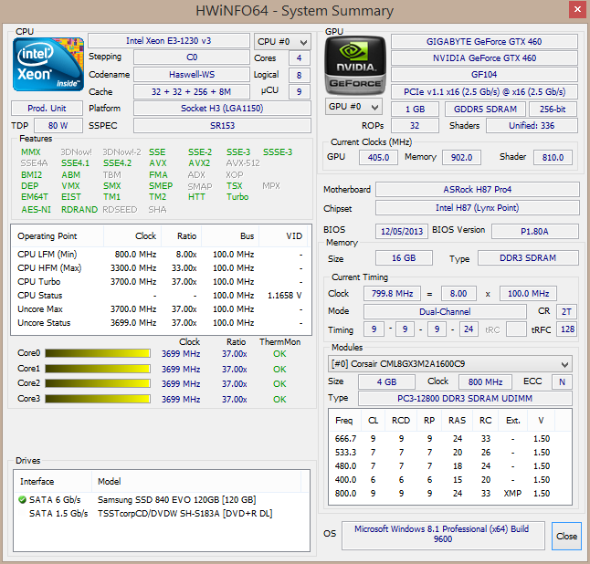
Task: Open the GPU #0 selector dropdown
Action: pyautogui.click(x=353, y=107)
